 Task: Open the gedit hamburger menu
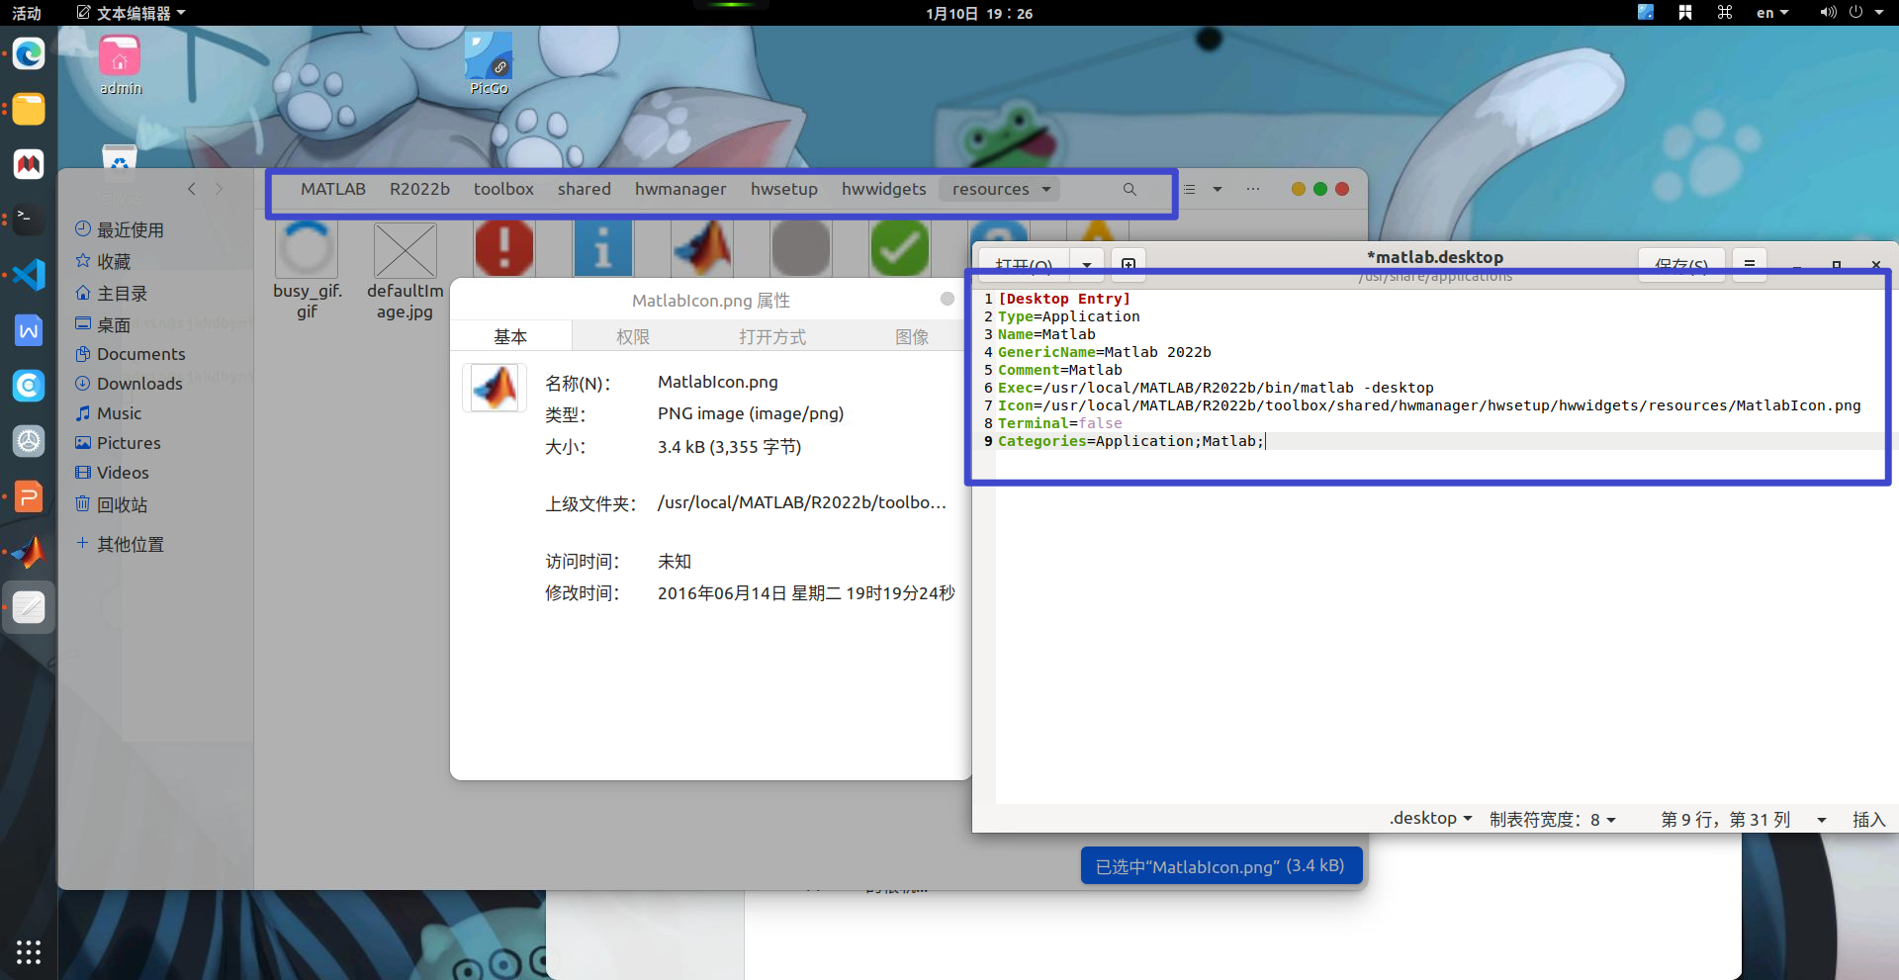[x=1749, y=264]
